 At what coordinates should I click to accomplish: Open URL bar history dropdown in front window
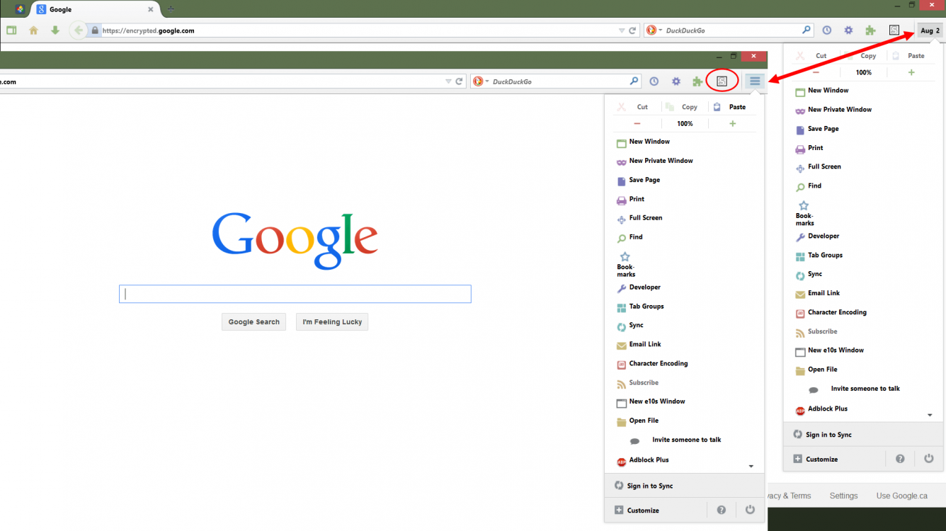coord(448,81)
